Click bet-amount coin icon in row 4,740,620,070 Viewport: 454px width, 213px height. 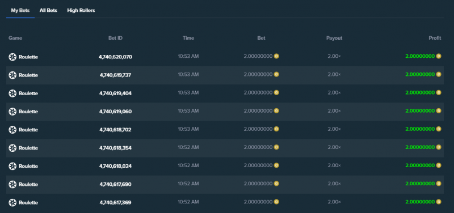point(276,56)
